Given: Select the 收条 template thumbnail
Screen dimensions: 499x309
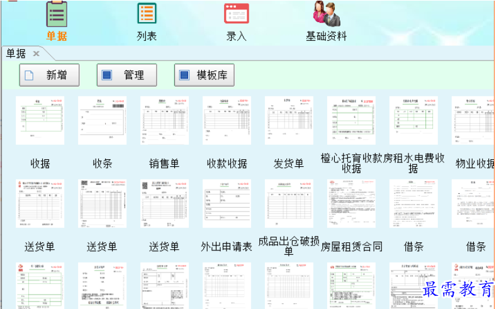Looking at the screenshot, I should pos(102,121).
